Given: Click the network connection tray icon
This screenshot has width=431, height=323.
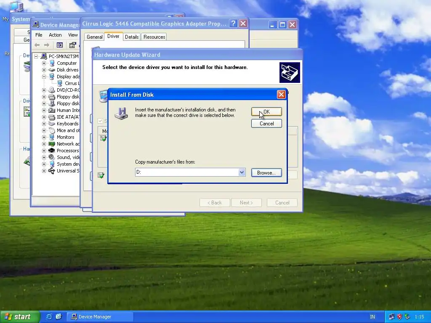Looking at the screenshot, I should pos(391,317).
